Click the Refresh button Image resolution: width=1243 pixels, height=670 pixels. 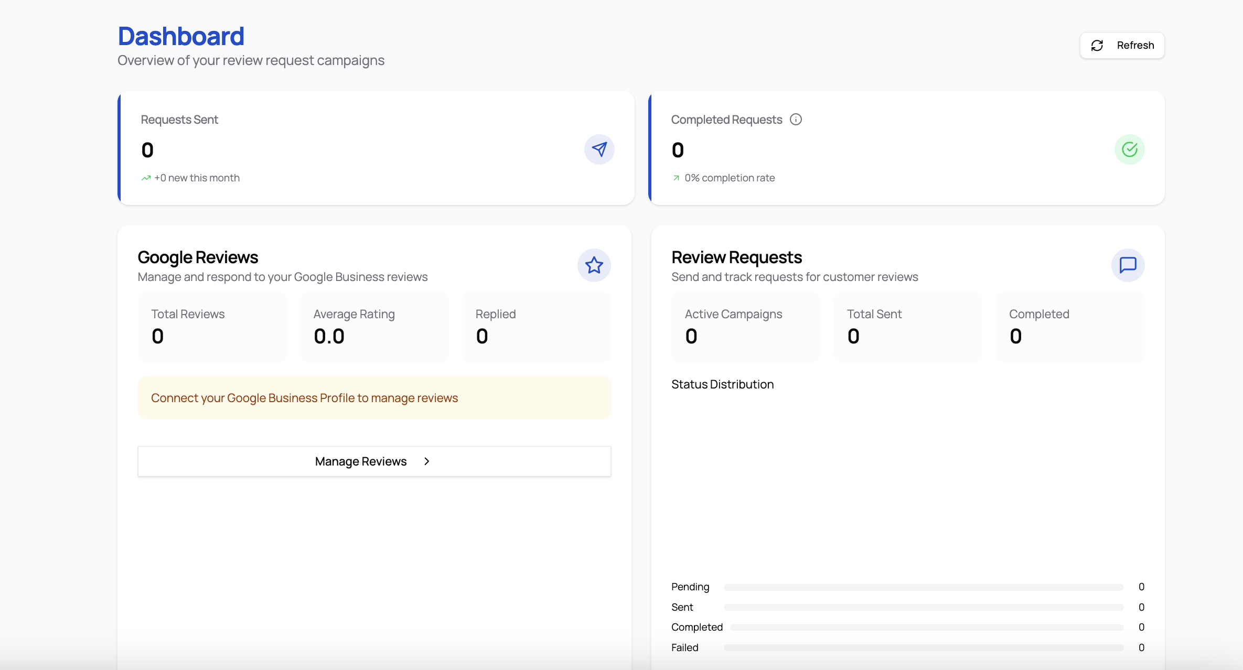coord(1122,46)
